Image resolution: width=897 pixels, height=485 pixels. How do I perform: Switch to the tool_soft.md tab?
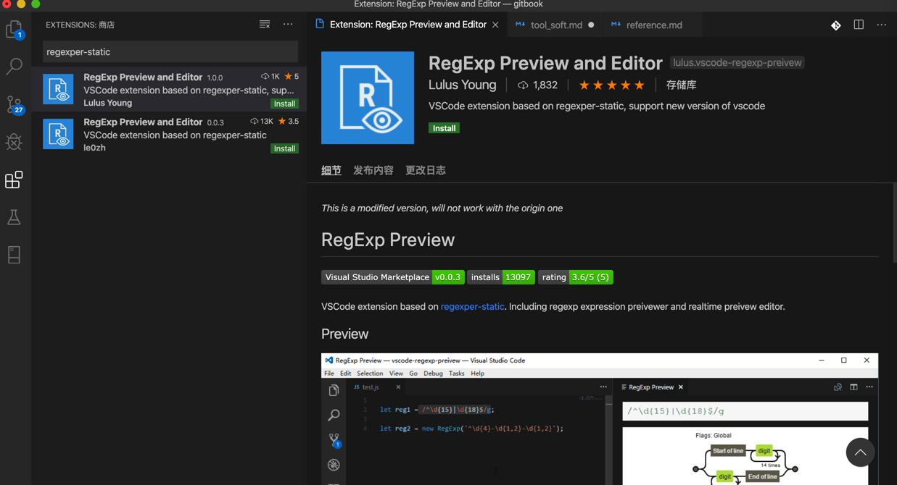555,25
